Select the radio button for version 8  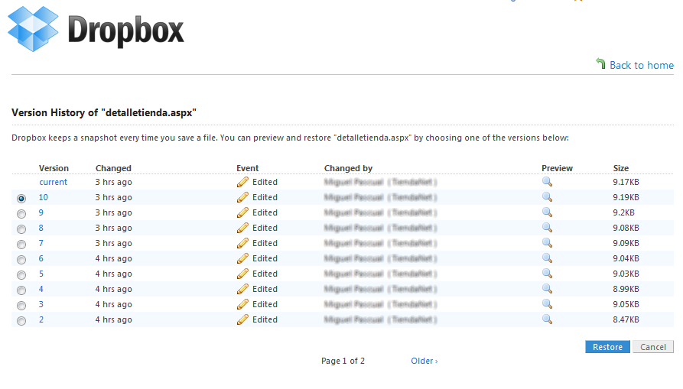pos(21,229)
